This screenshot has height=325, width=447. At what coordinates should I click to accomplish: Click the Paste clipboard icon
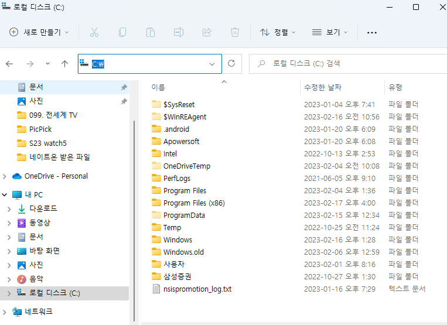(x=150, y=32)
